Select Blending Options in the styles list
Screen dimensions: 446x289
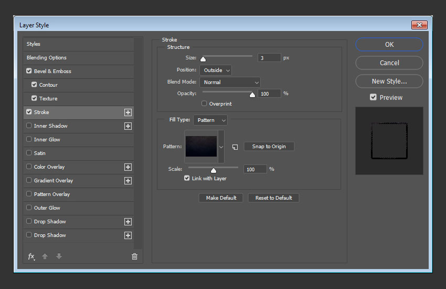(47, 58)
